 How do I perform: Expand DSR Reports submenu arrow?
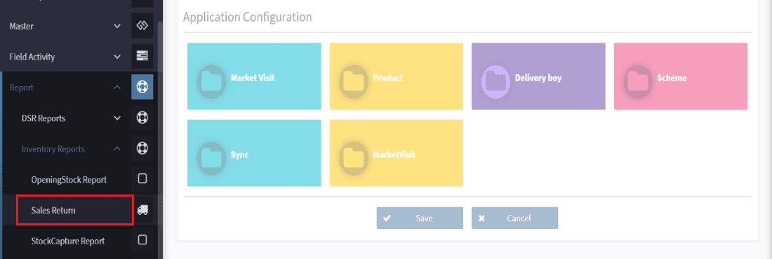pos(117,118)
